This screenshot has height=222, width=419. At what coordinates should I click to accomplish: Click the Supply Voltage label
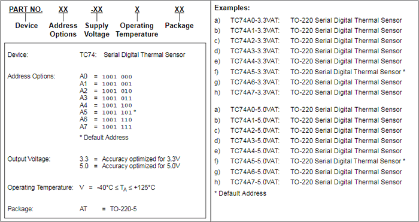[97, 30]
